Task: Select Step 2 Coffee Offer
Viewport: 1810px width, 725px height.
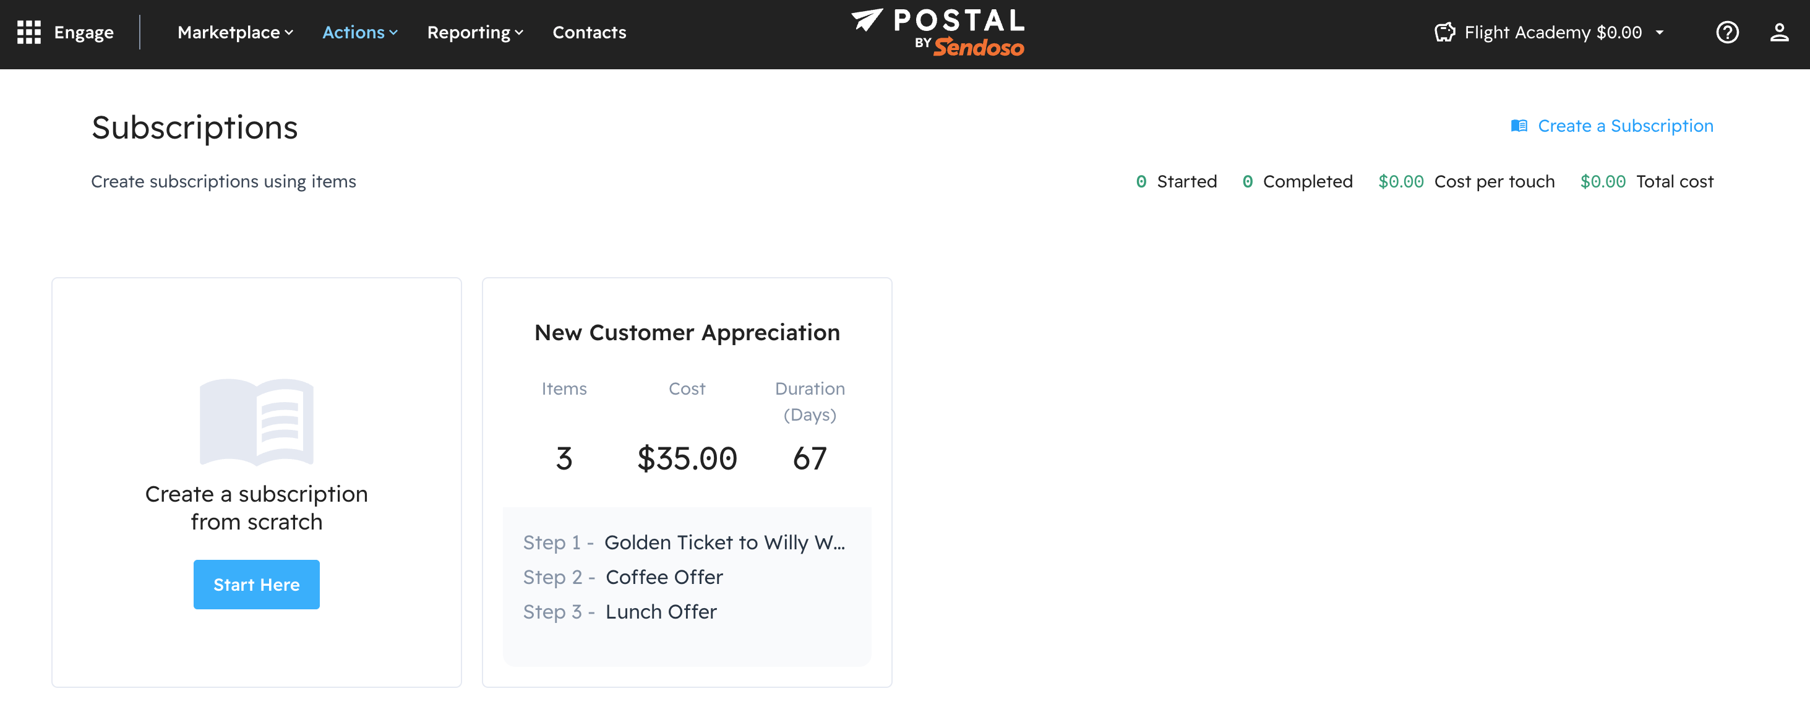Action: pyautogui.click(x=663, y=577)
